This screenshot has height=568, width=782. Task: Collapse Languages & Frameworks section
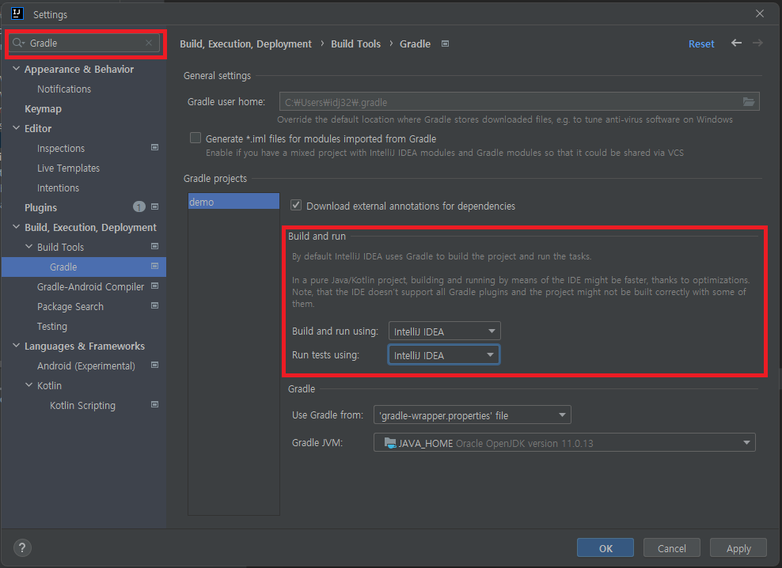(17, 346)
